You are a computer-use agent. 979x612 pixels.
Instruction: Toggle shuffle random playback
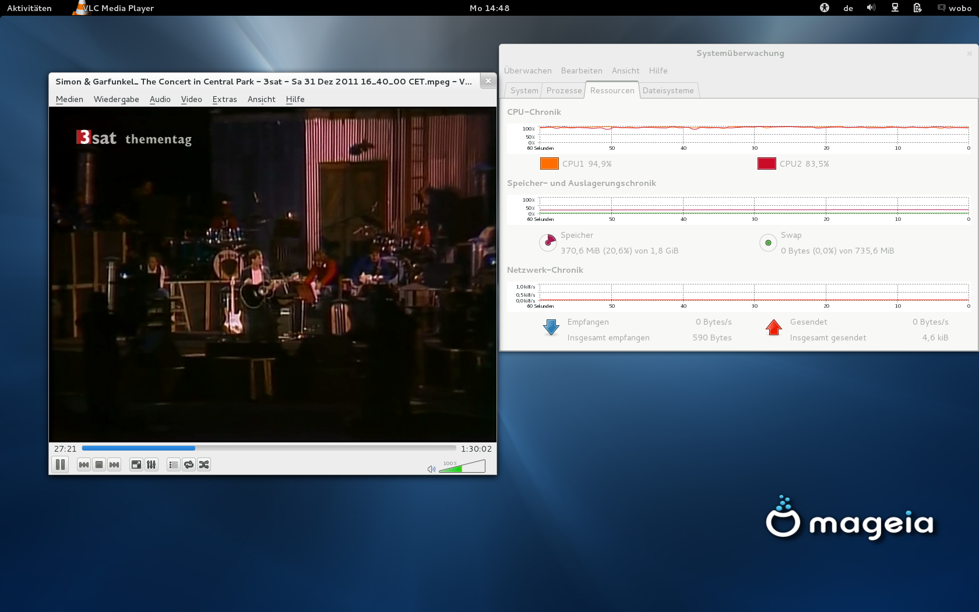click(x=204, y=465)
